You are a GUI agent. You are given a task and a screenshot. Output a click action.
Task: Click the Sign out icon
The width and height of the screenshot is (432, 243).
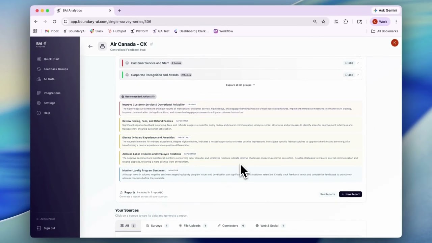tap(39, 228)
